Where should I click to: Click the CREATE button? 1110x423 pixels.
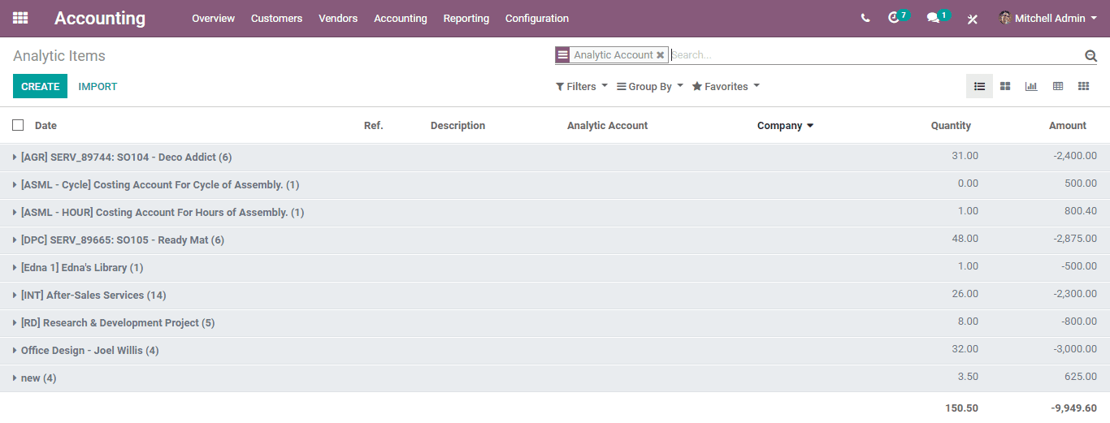[40, 86]
